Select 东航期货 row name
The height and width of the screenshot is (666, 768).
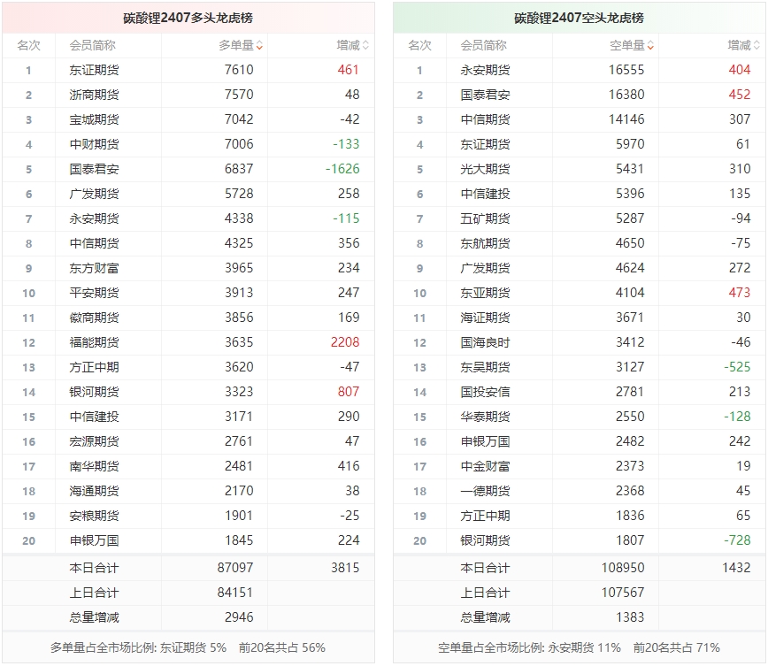coord(485,243)
